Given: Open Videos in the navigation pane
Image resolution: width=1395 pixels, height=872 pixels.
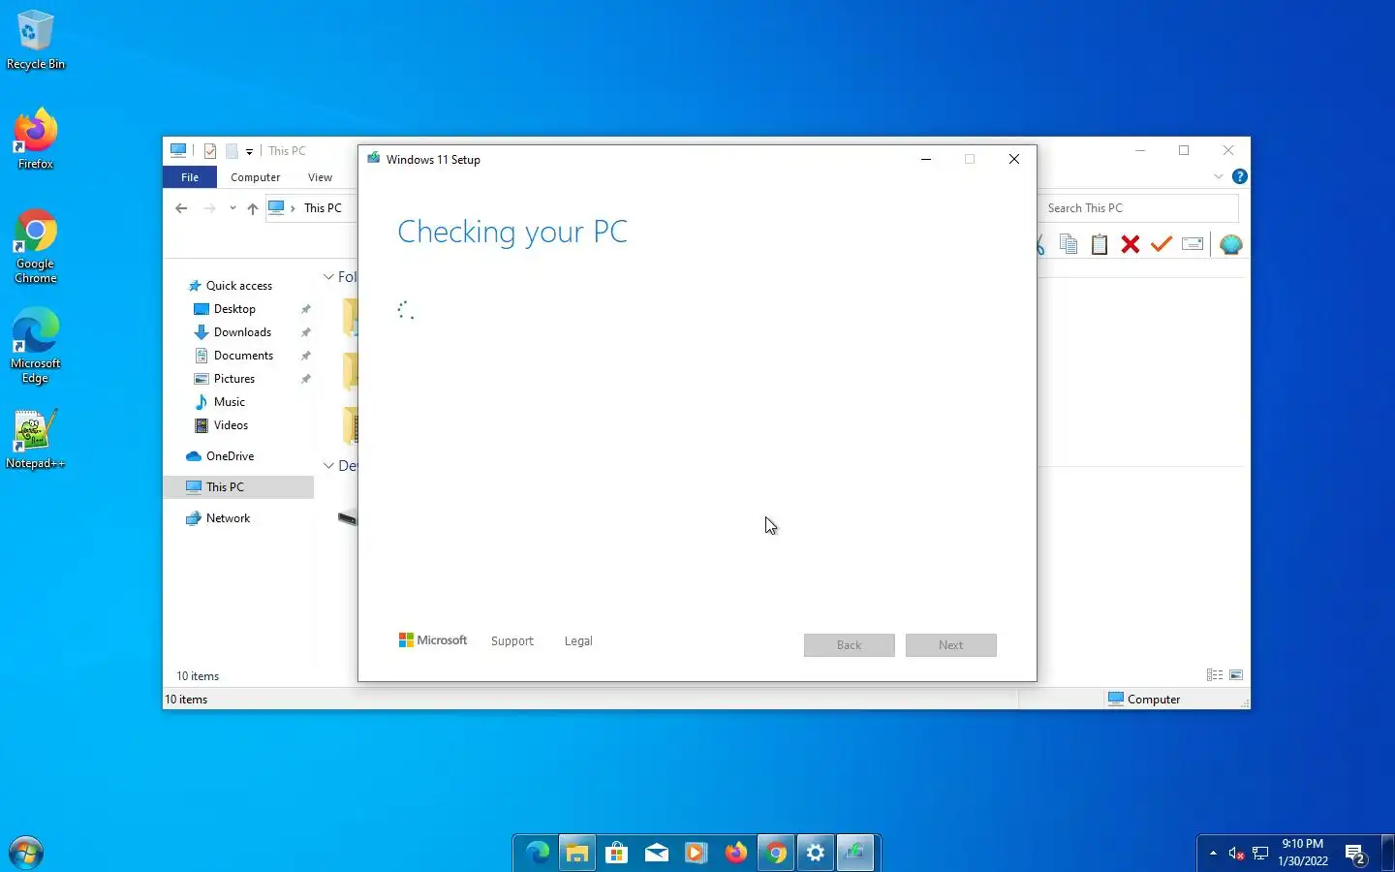Looking at the screenshot, I should tap(231, 425).
